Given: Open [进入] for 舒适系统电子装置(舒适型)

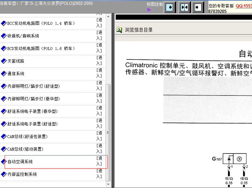Looking at the screenshot, I should [x=99, y=124].
